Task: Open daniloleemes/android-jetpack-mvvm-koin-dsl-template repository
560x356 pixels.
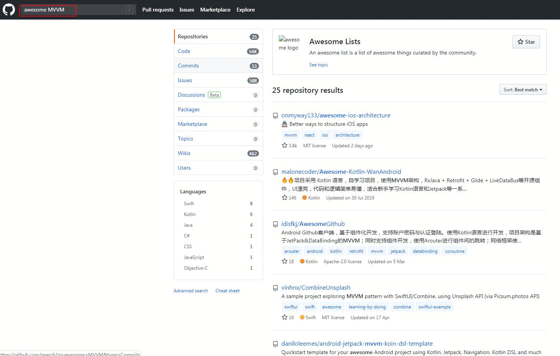Action: click(x=357, y=343)
